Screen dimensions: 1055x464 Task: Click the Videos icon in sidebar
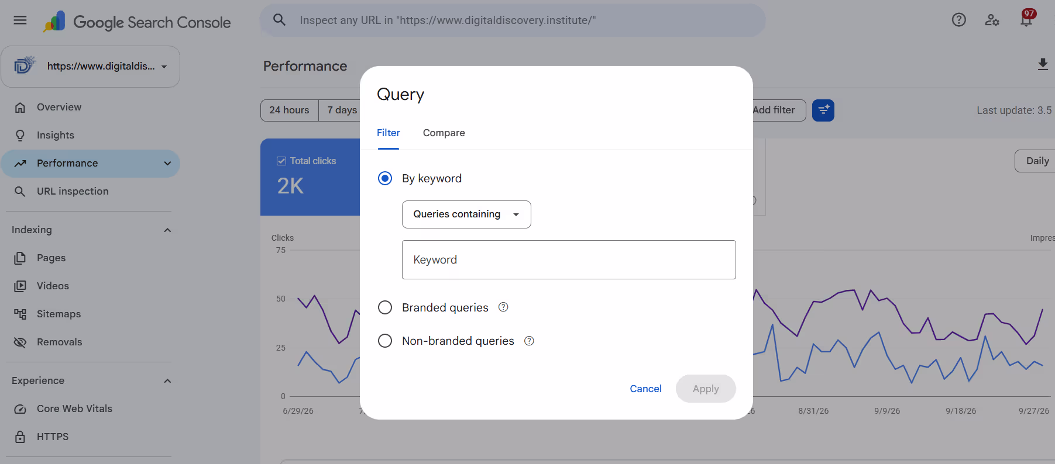[20, 286]
